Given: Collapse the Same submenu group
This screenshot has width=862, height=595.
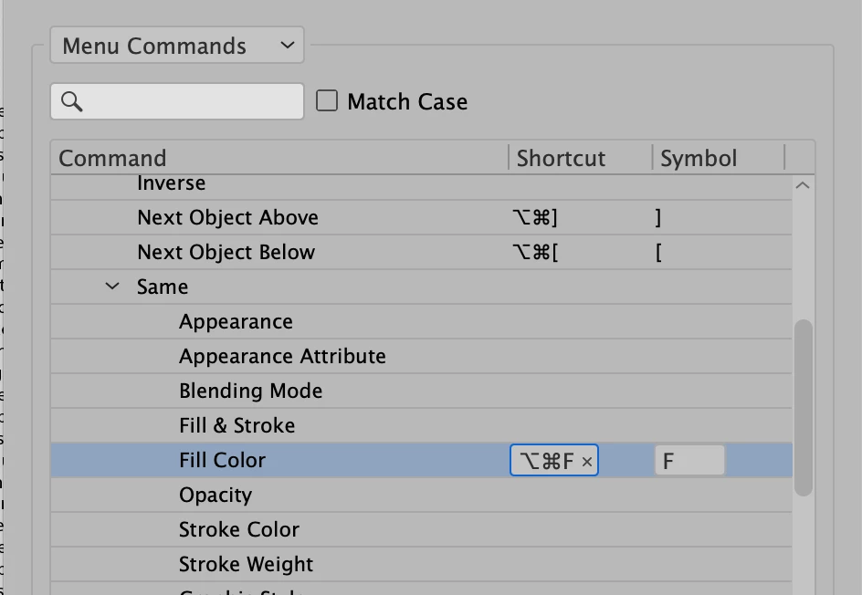Looking at the screenshot, I should tap(112, 287).
